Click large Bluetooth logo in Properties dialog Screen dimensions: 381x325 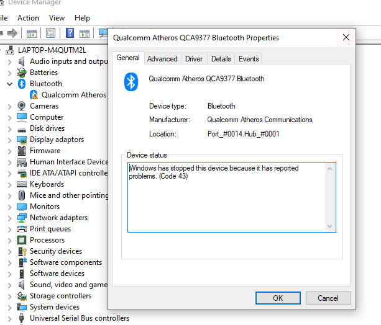coord(131,82)
